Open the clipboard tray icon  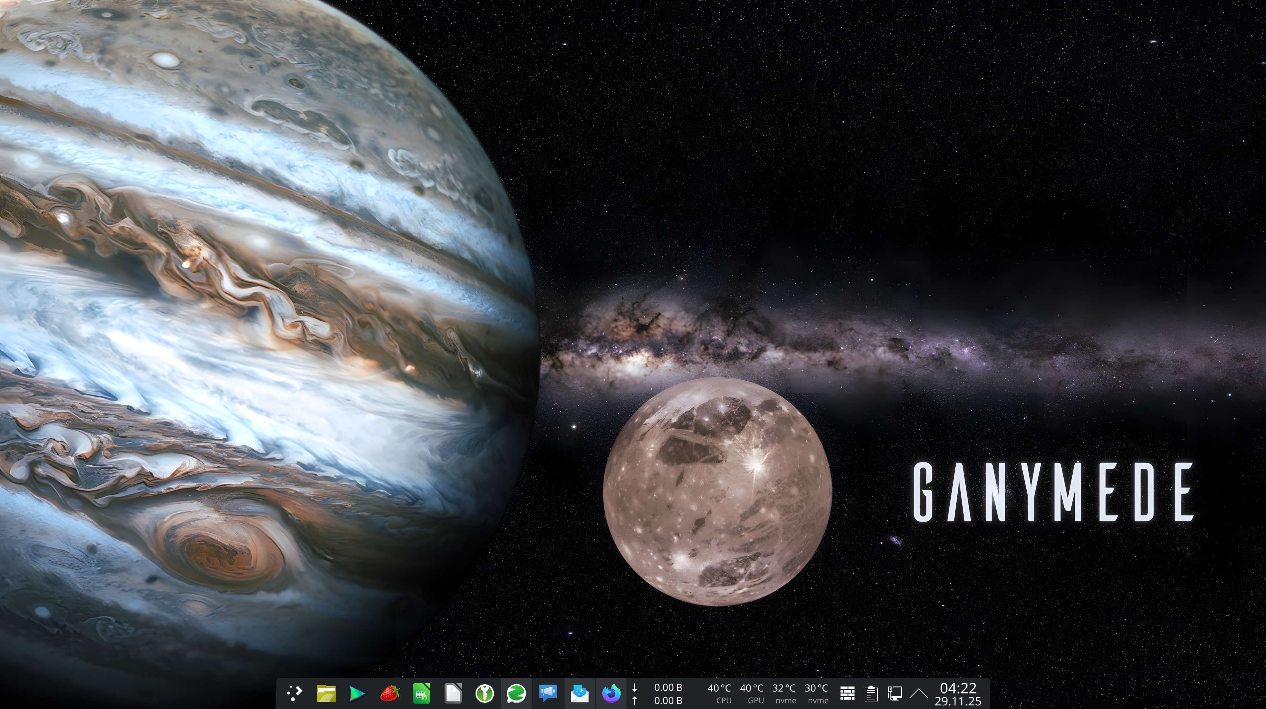click(x=871, y=693)
